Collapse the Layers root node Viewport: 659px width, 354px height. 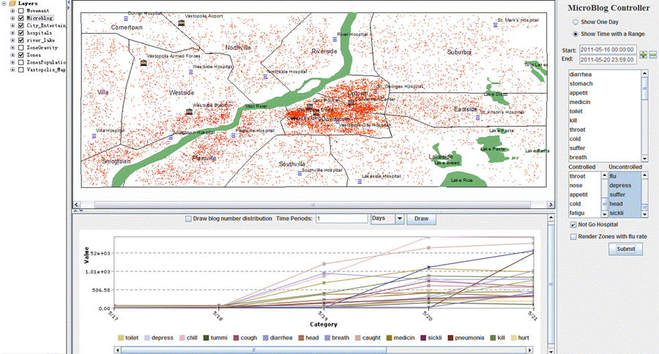4,4
